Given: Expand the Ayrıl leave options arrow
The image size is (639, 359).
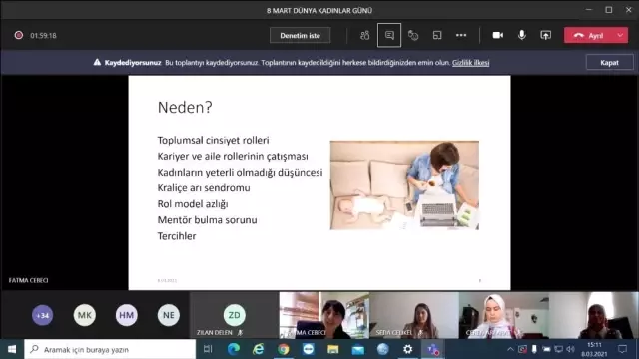Looking at the screenshot, I should [621, 36].
